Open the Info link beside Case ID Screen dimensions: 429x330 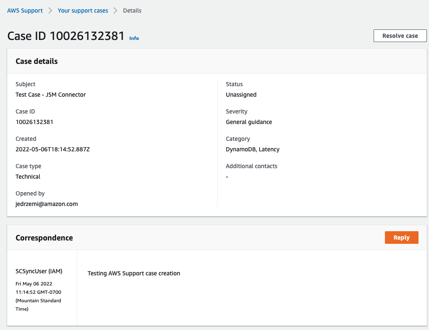point(134,38)
